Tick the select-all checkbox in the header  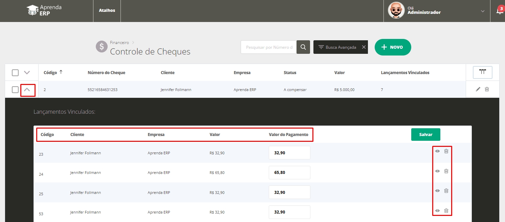pyautogui.click(x=15, y=73)
